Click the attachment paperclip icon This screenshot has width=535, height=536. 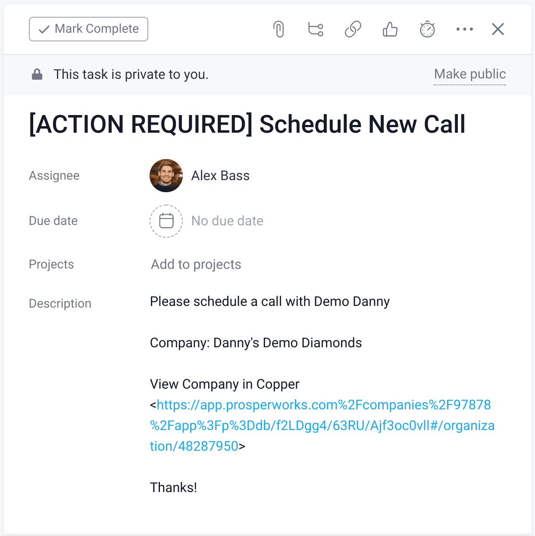click(x=279, y=29)
